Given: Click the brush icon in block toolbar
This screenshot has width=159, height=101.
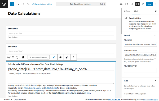Looking at the screenshot, I should (x=67, y=57).
